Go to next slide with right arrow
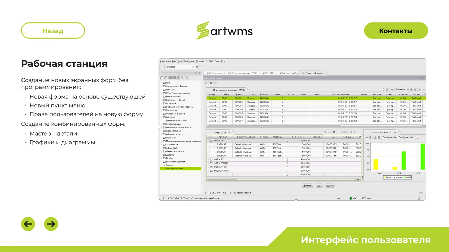This screenshot has height=252, width=449. (x=51, y=224)
